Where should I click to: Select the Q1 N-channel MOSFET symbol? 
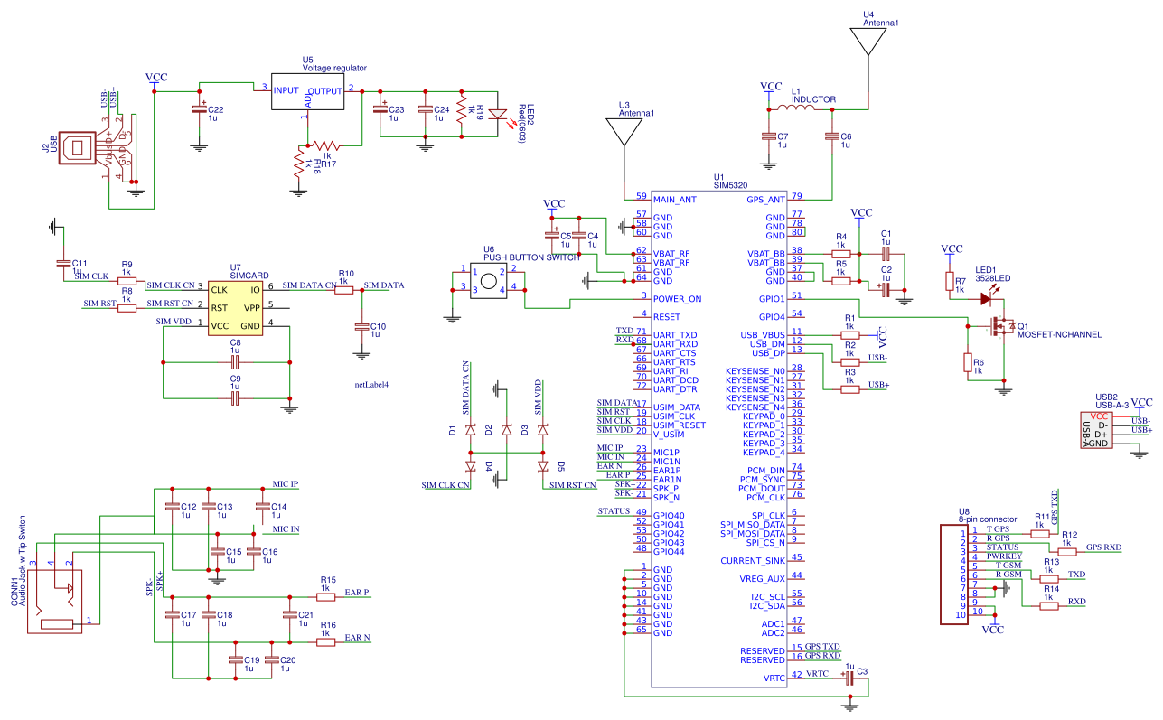[x=1001, y=325]
